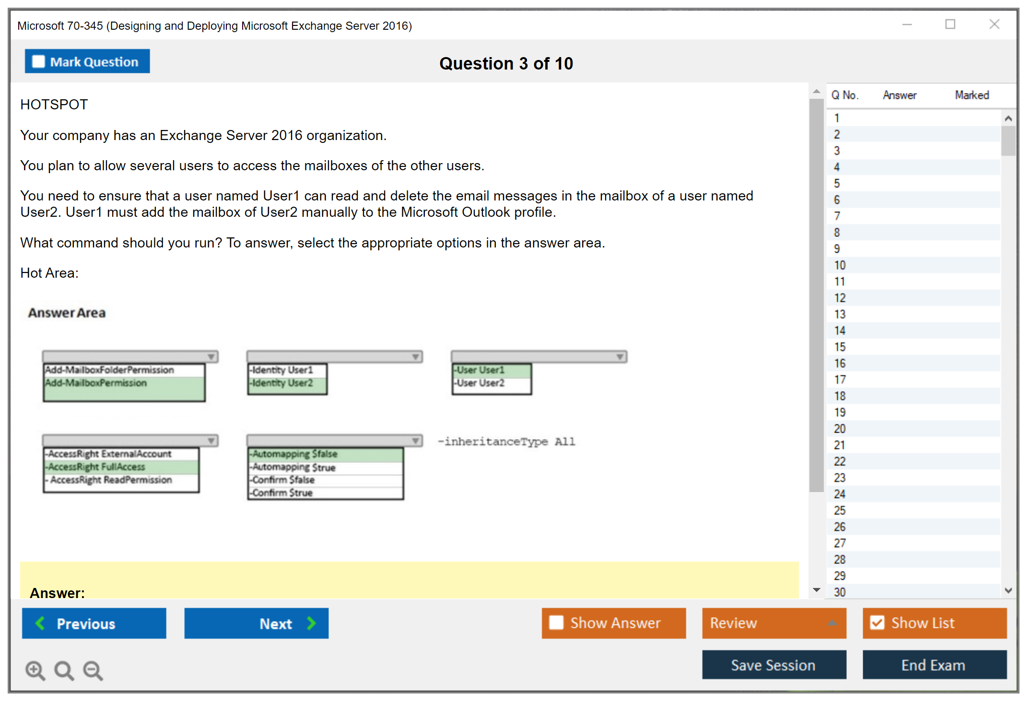The height and width of the screenshot is (705, 1031).
Task: Toggle the Show Answer checkbox
Action: (x=556, y=623)
